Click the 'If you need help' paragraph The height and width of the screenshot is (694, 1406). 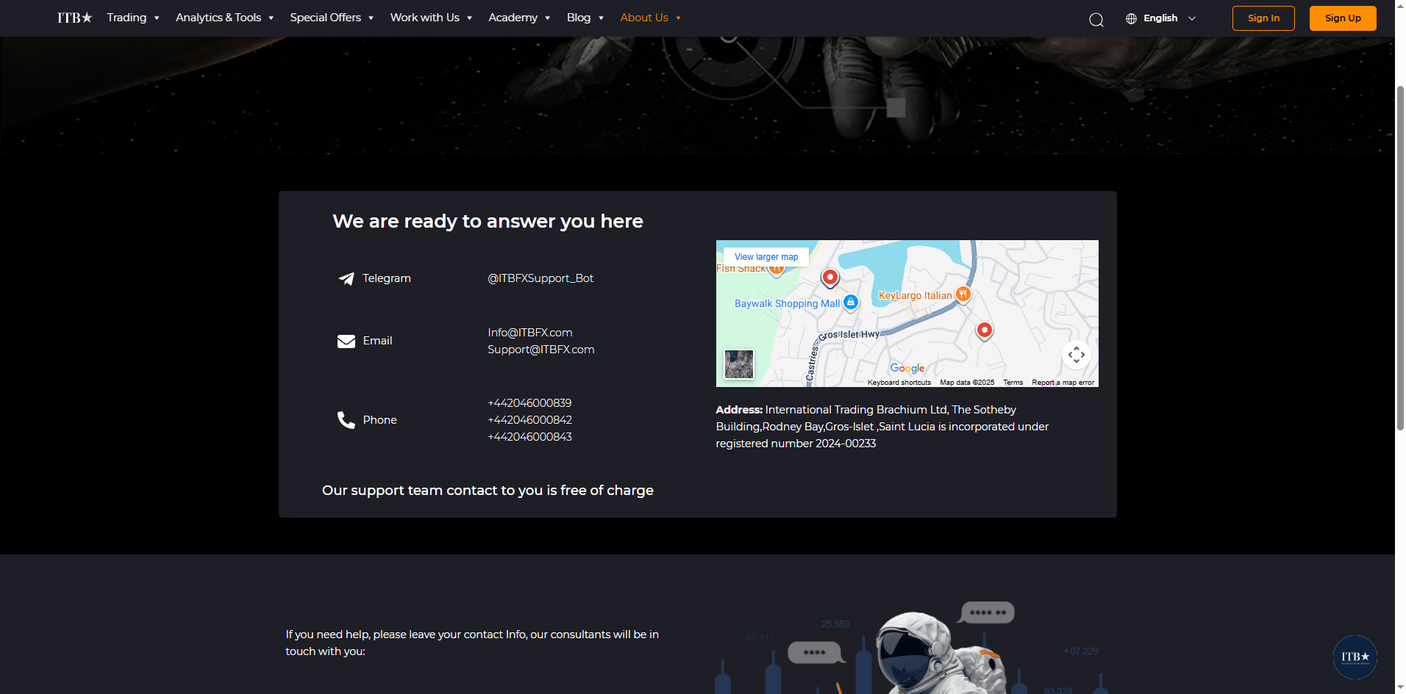point(472,643)
